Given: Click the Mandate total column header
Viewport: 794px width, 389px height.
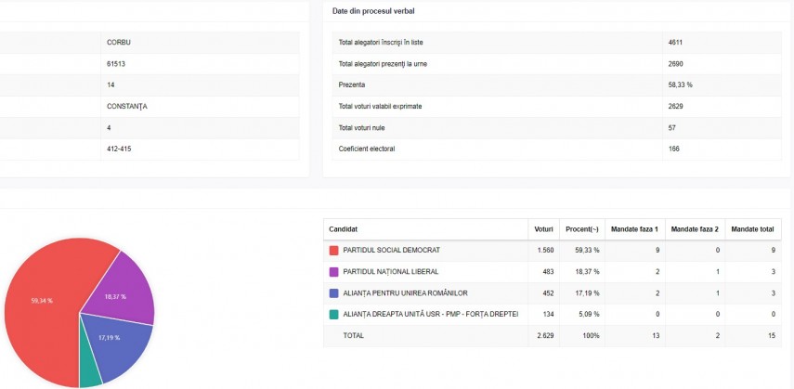Looking at the screenshot, I should click(x=752, y=228).
